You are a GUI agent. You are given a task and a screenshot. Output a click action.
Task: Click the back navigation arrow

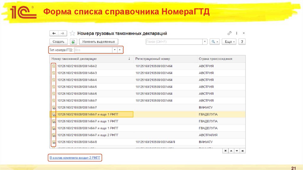click(54, 33)
